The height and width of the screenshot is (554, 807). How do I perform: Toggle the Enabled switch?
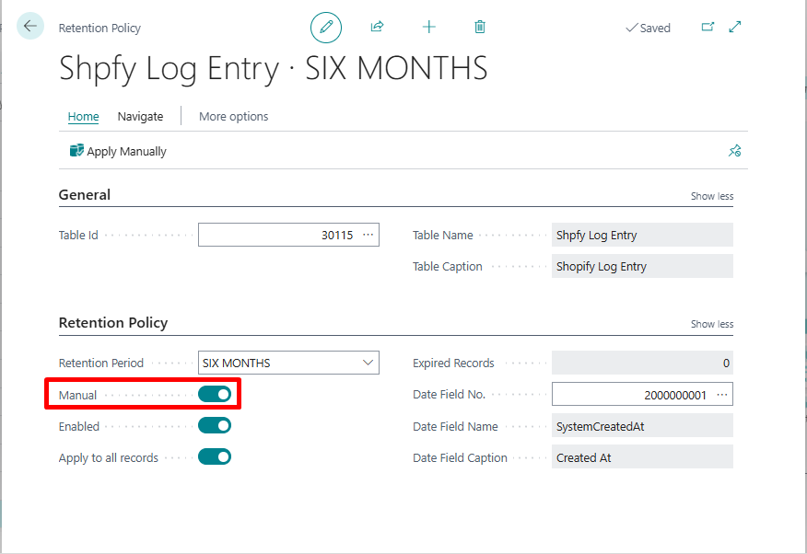215,425
